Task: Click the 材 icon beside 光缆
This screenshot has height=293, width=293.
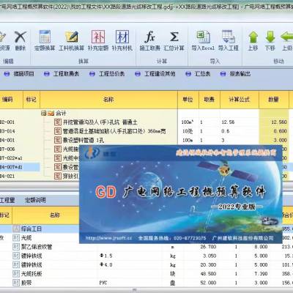Action: (16, 238)
